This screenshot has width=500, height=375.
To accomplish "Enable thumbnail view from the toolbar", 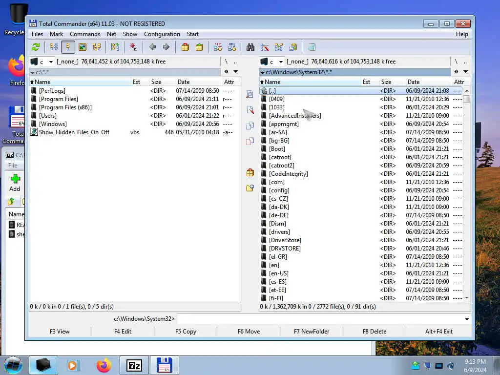I will (x=83, y=47).
